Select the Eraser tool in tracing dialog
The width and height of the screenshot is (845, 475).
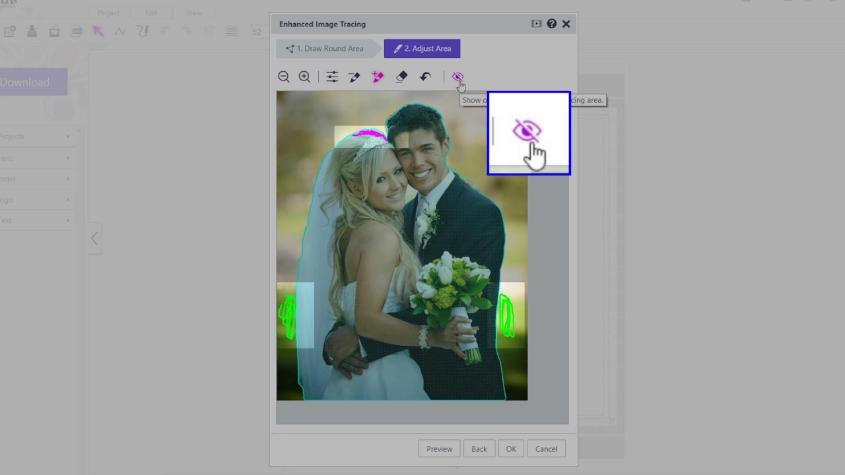[x=401, y=77]
